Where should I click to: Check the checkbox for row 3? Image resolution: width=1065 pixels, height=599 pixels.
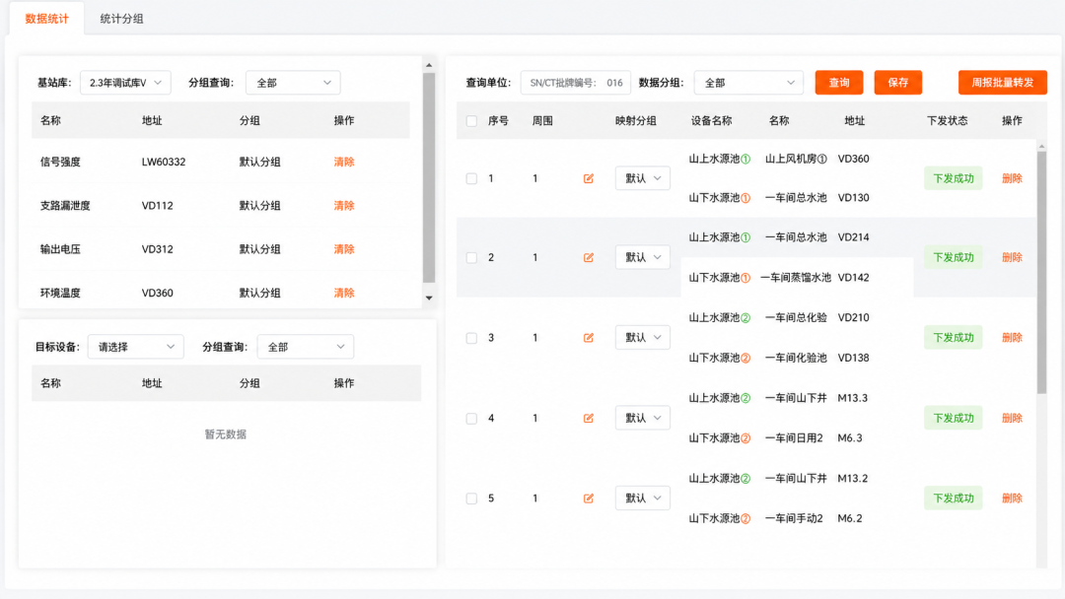point(471,337)
